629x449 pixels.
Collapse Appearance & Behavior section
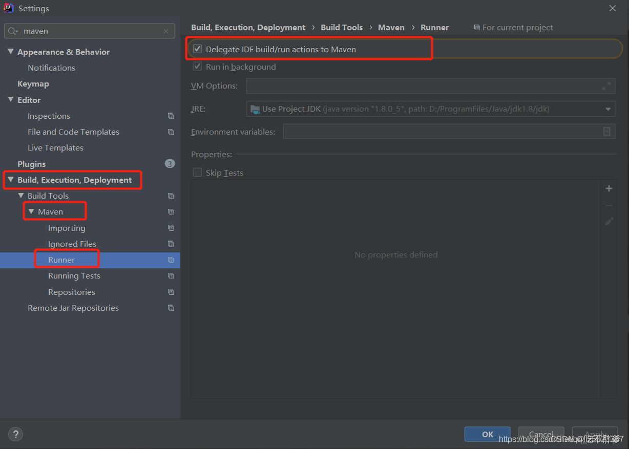click(x=11, y=52)
